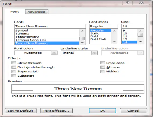Select Symbol in the font list

click(x=47, y=30)
